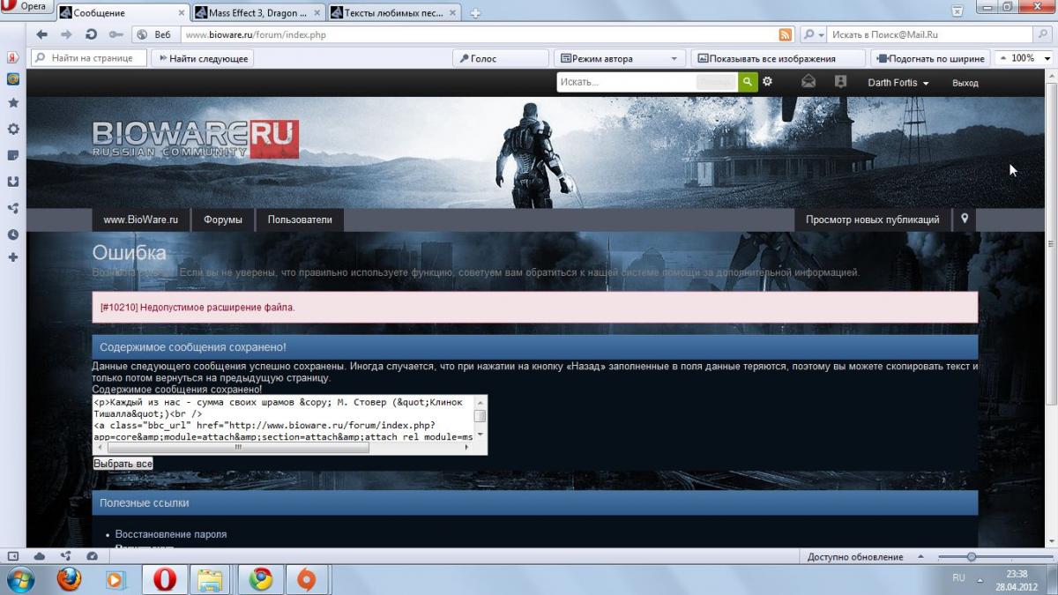Focus the forum Искать... search box

(x=626, y=82)
